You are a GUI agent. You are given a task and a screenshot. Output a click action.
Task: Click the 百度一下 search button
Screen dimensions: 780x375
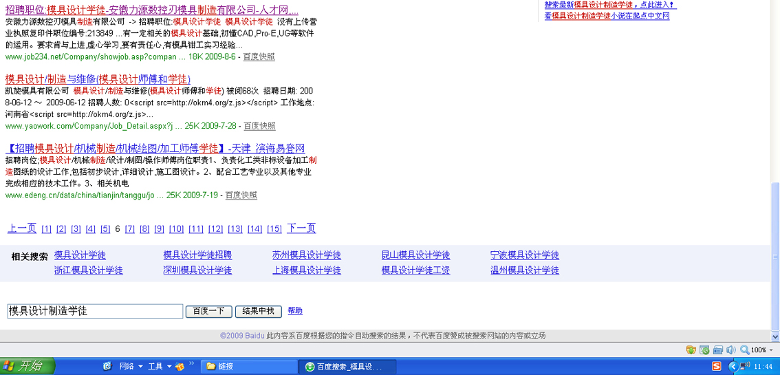pyautogui.click(x=209, y=311)
